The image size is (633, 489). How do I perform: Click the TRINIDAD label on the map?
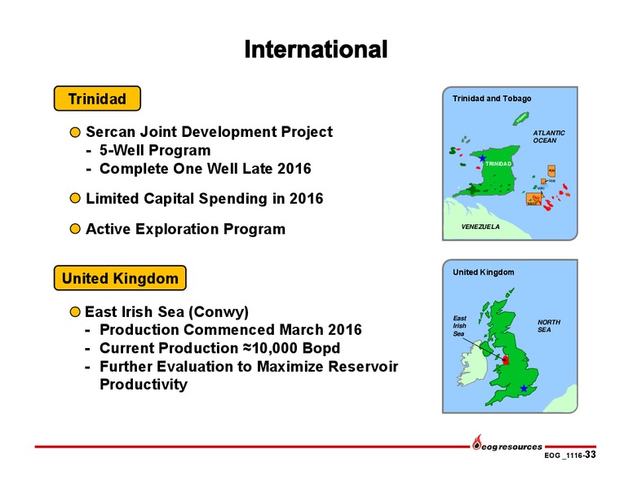[x=498, y=164]
